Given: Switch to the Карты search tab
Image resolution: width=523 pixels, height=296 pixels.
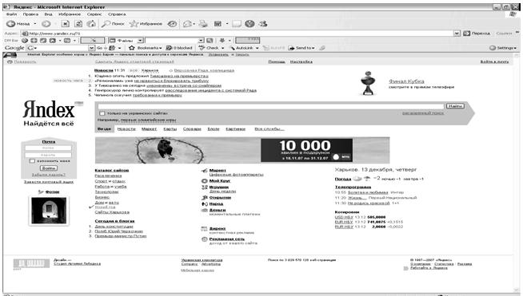Looking at the screenshot, I should (170, 129).
